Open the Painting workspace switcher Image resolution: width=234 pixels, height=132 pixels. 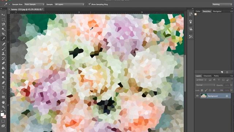222,4
